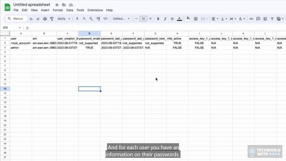Insert a chart

click(265, 19)
